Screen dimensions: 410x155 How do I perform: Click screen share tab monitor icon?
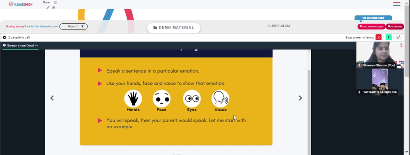(5, 46)
